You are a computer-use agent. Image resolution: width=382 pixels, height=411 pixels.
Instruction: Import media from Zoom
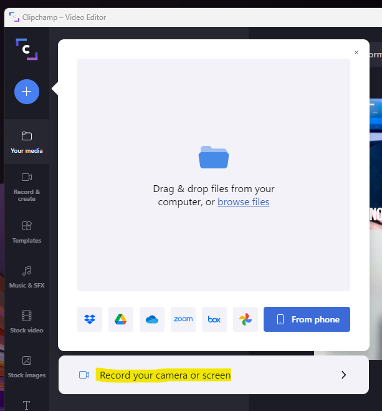click(183, 319)
